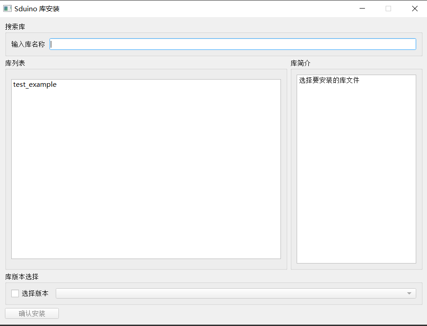Click the 库简介 description text area
This screenshot has width=427, height=326.
356,169
